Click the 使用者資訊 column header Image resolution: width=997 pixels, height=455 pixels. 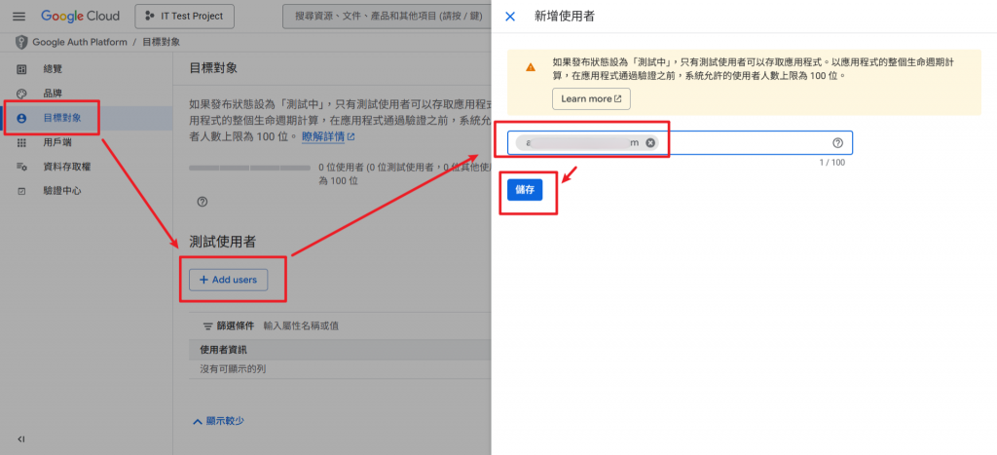(223, 350)
